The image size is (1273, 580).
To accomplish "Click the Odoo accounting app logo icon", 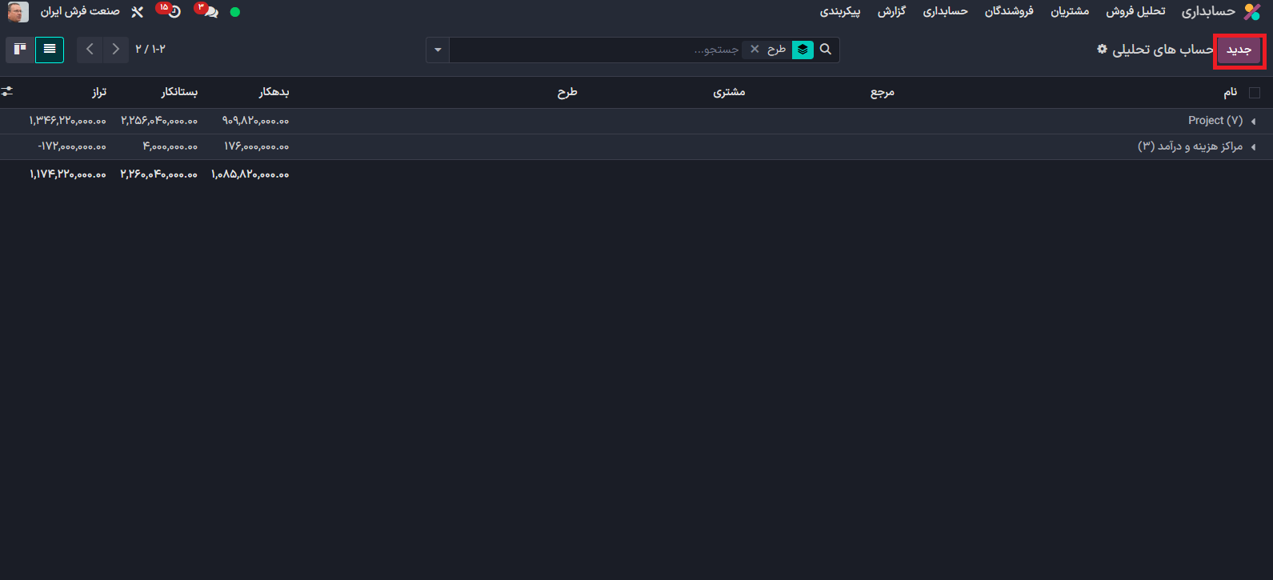I will click(x=1251, y=12).
